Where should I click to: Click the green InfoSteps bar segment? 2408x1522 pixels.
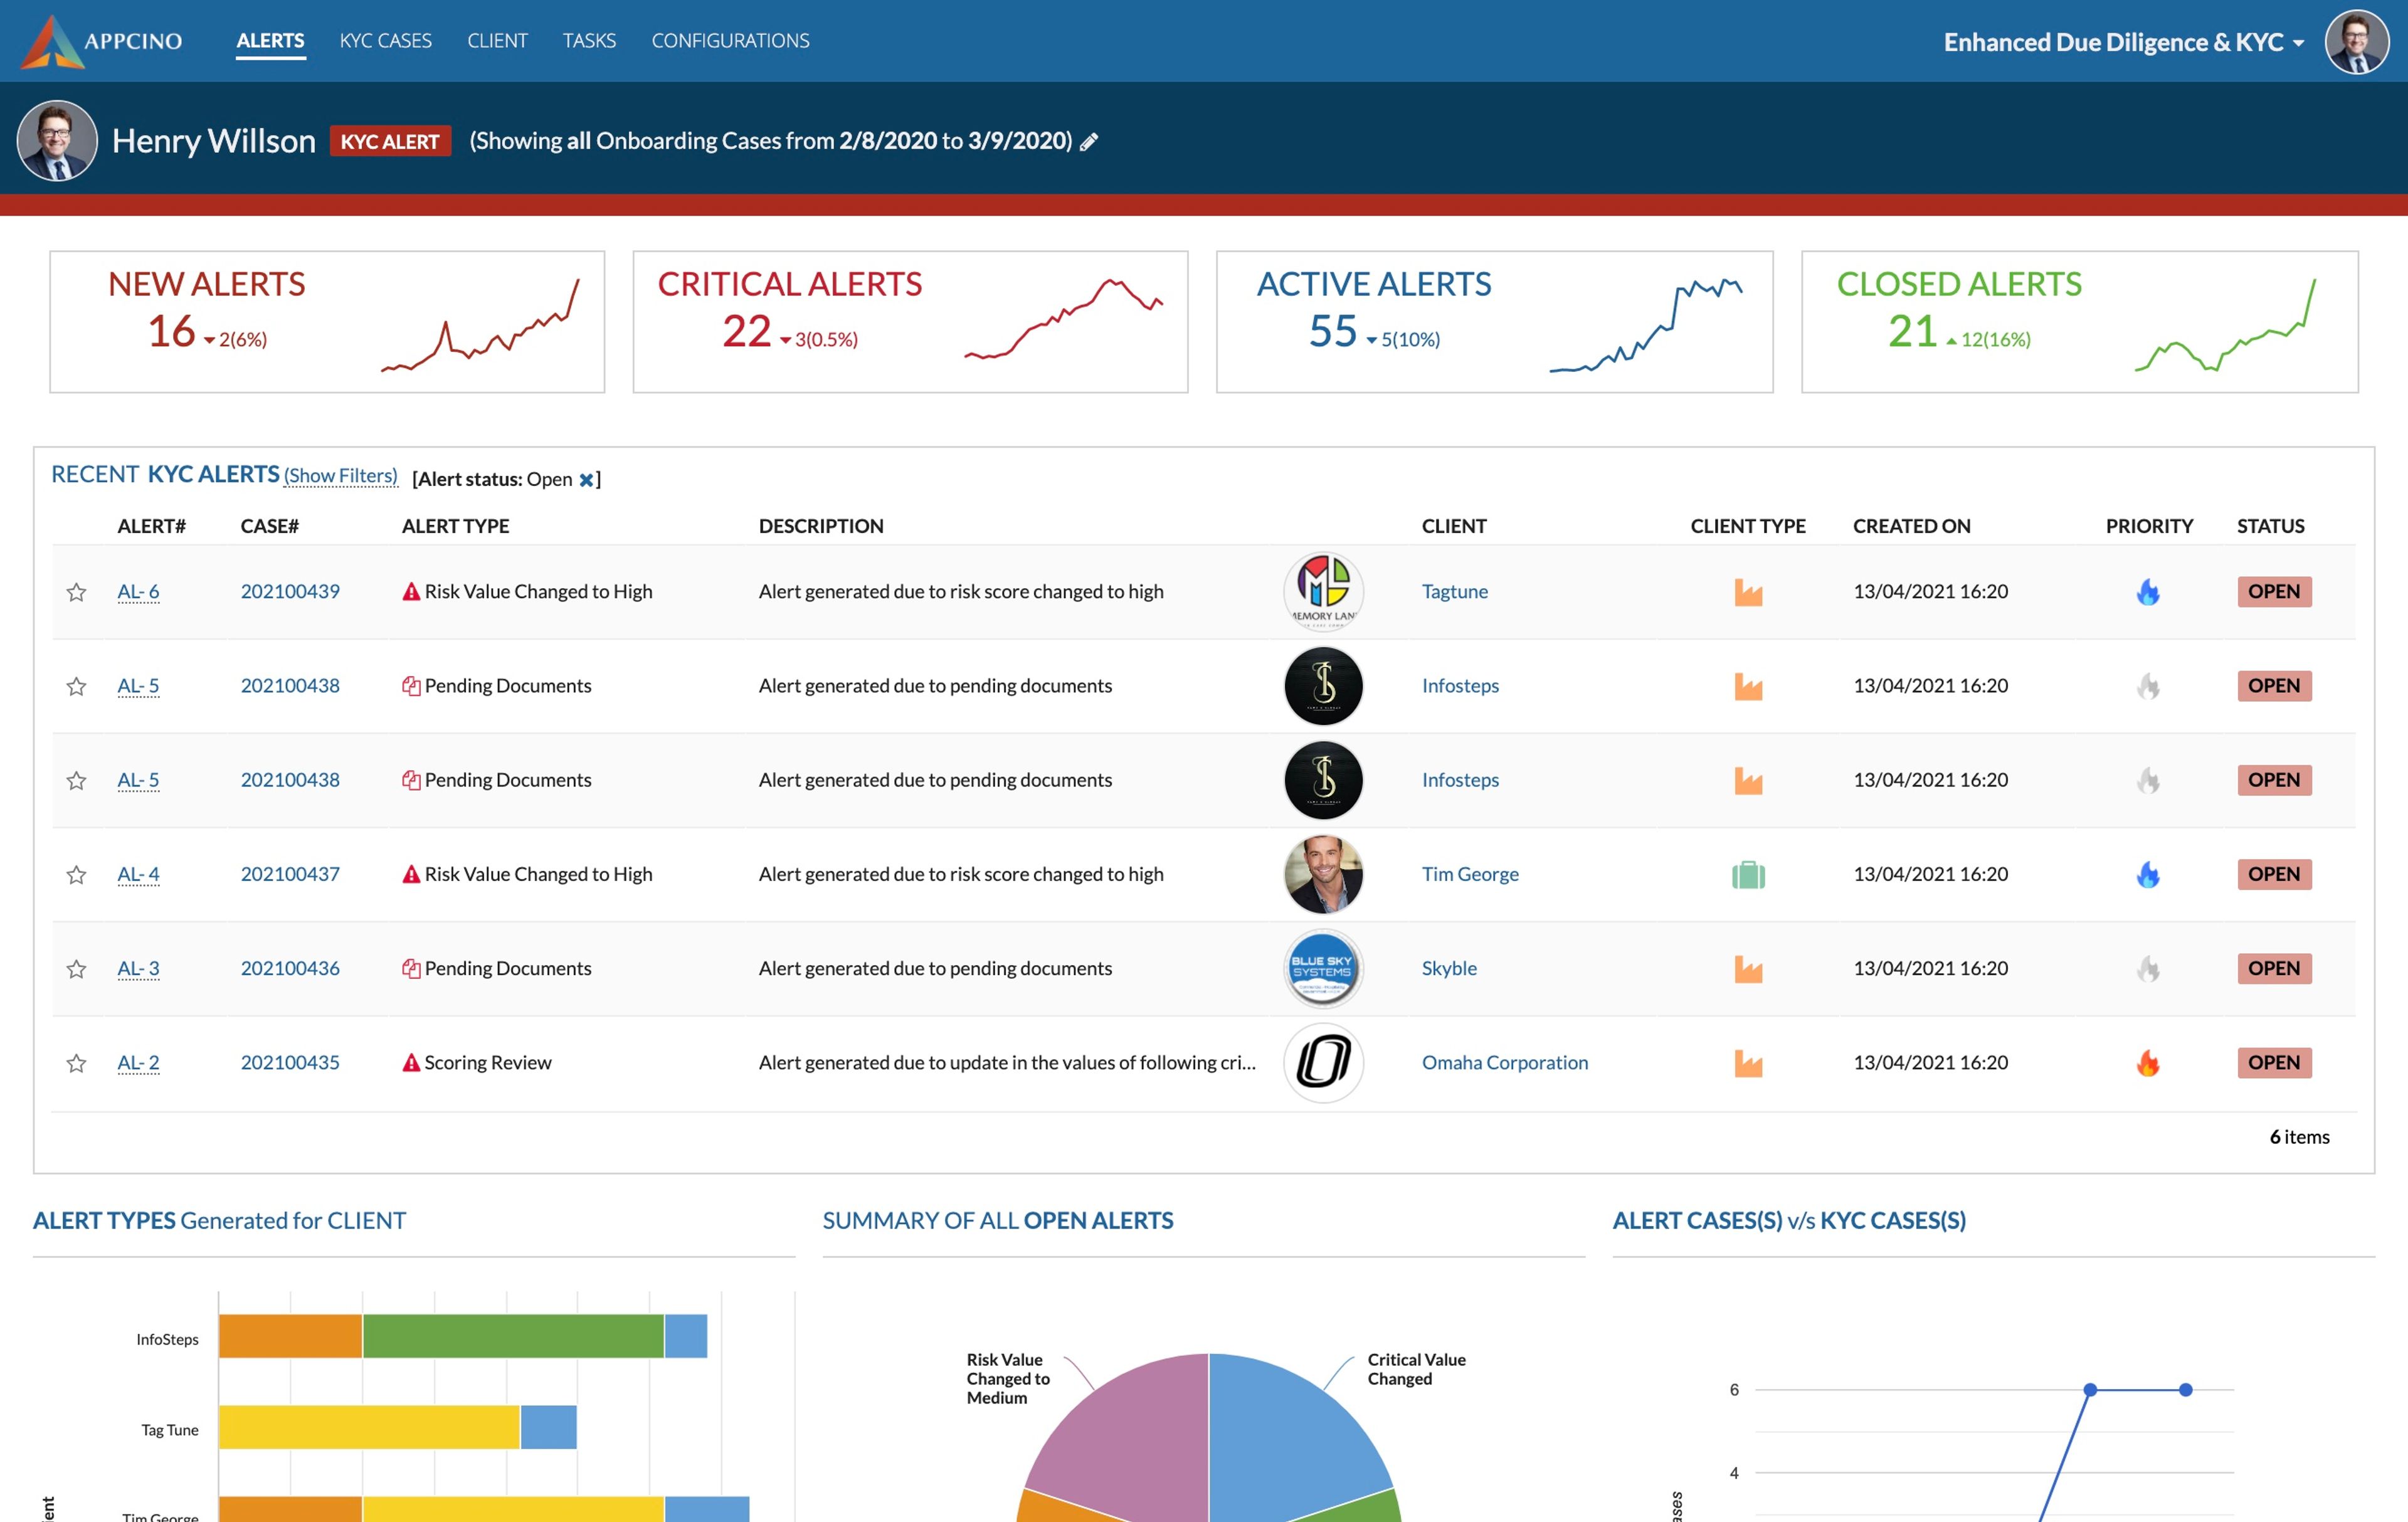pyautogui.click(x=513, y=1336)
